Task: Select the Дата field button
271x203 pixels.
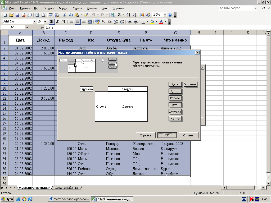Action: (x=175, y=84)
